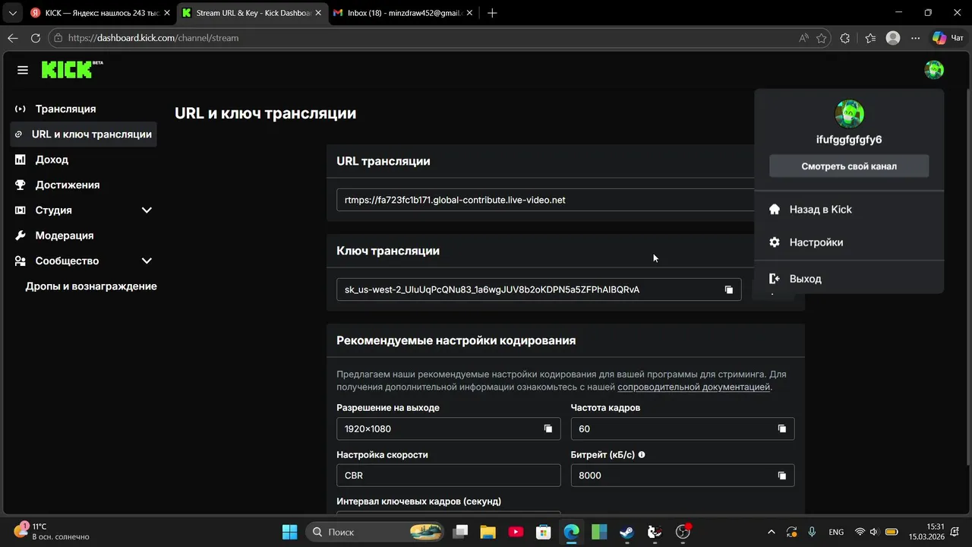Open Microsoft Store from the taskbar
This screenshot has height=547, width=972.
(x=543, y=532)
